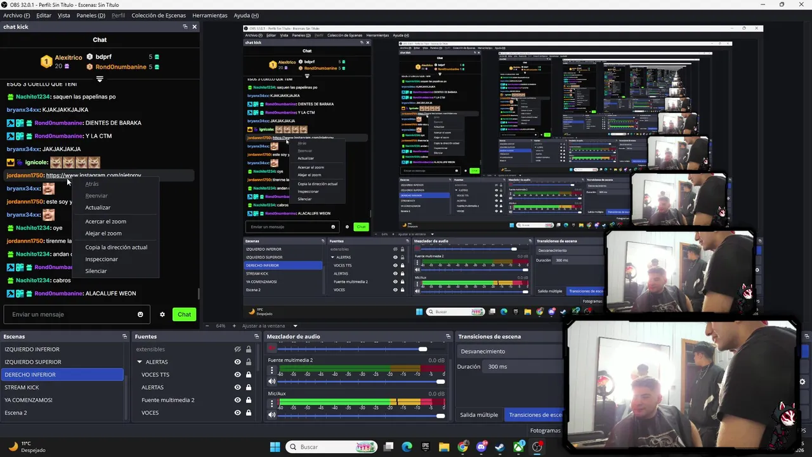The width and height of the screenshot is (812, 457).
Task: Unlock the VOCES TTS source
Action: tap(249, 374)
